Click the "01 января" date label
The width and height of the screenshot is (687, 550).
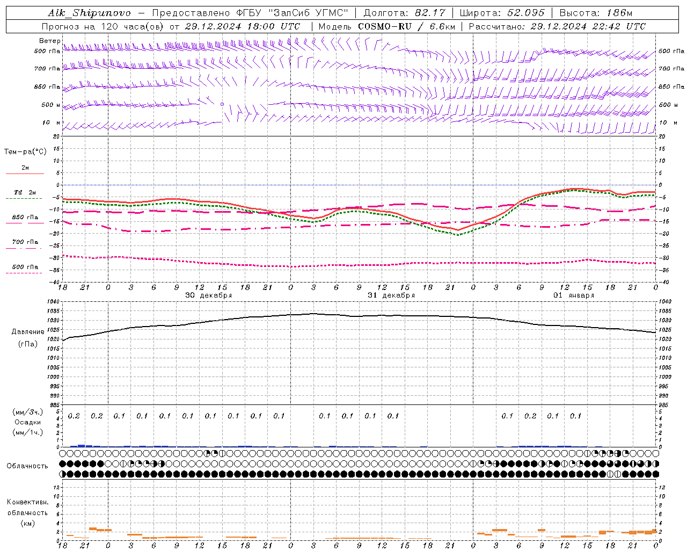(x=574, y=295)
